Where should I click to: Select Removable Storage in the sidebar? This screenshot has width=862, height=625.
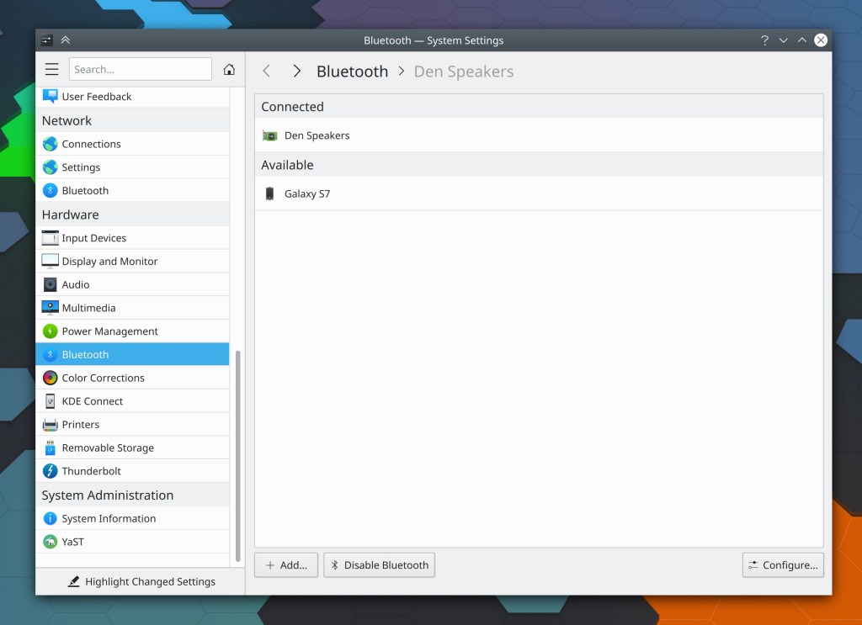click(x=108, y=448)
